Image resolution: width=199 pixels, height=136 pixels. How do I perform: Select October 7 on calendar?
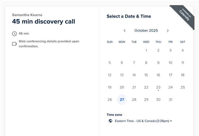click(x=134, y=63)
